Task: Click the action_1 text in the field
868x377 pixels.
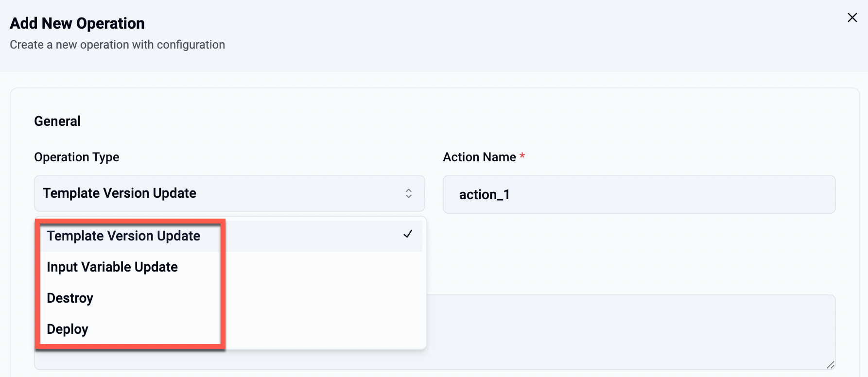Action: click(484, 195)
